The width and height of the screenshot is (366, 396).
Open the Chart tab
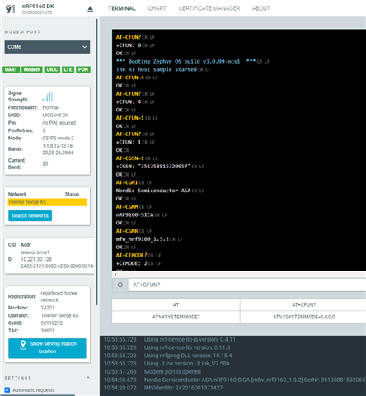click(x=157, y=8)
